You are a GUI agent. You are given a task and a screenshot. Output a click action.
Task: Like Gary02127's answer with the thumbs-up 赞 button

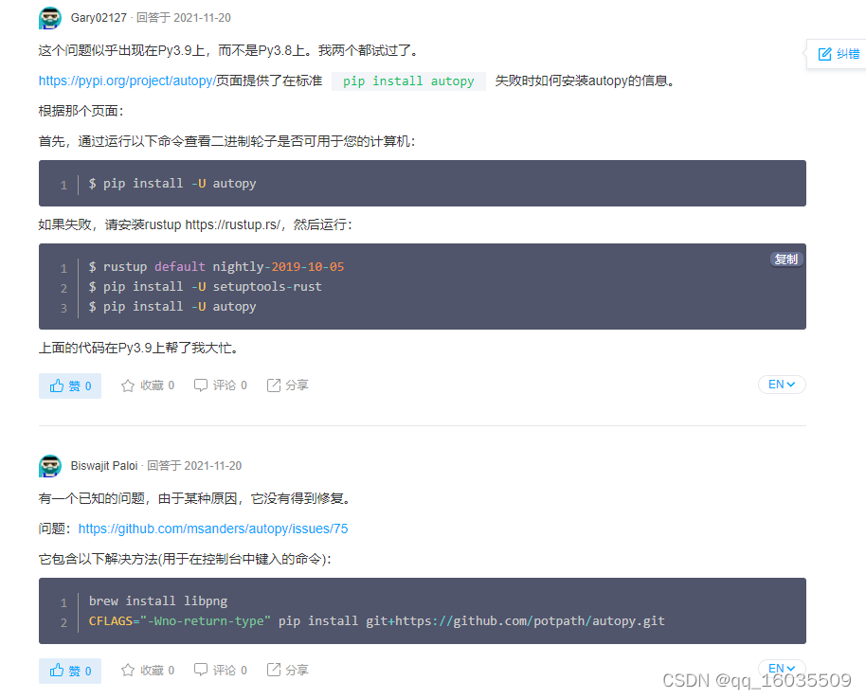(x=70, y=385)
